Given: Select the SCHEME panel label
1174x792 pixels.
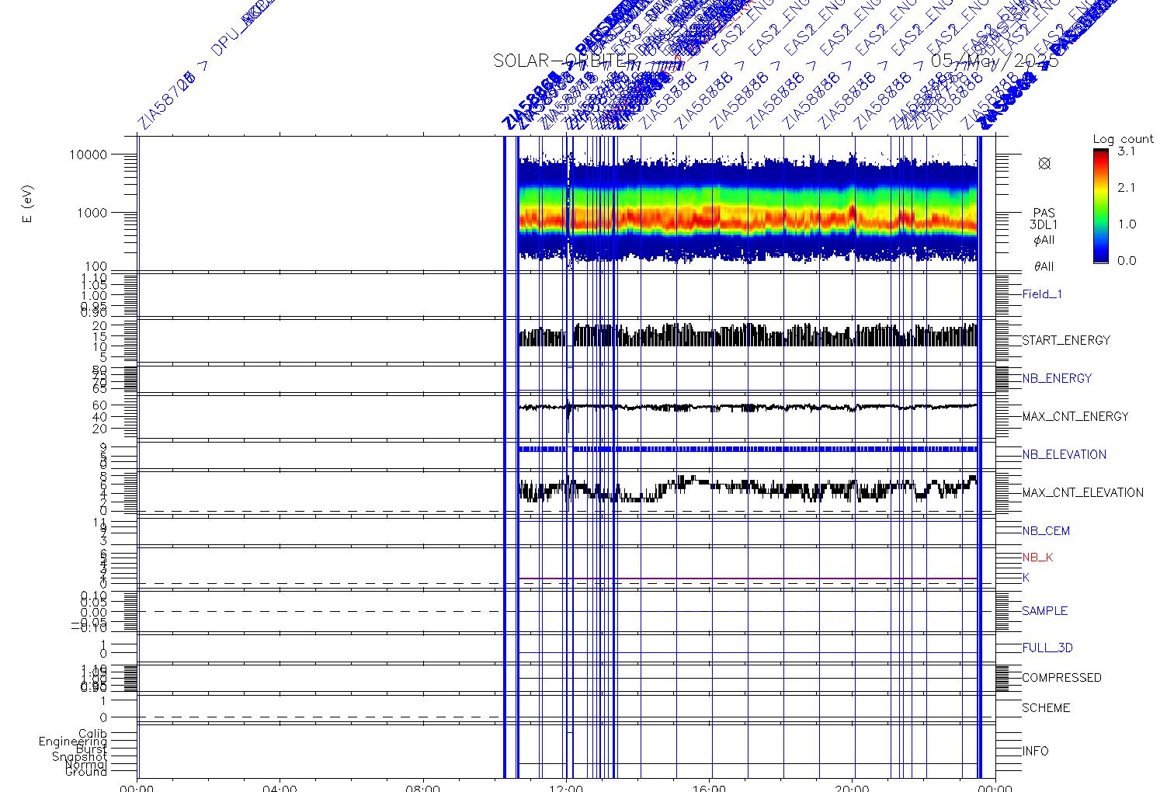Looking at the screenshot, I should (1046, 708).
